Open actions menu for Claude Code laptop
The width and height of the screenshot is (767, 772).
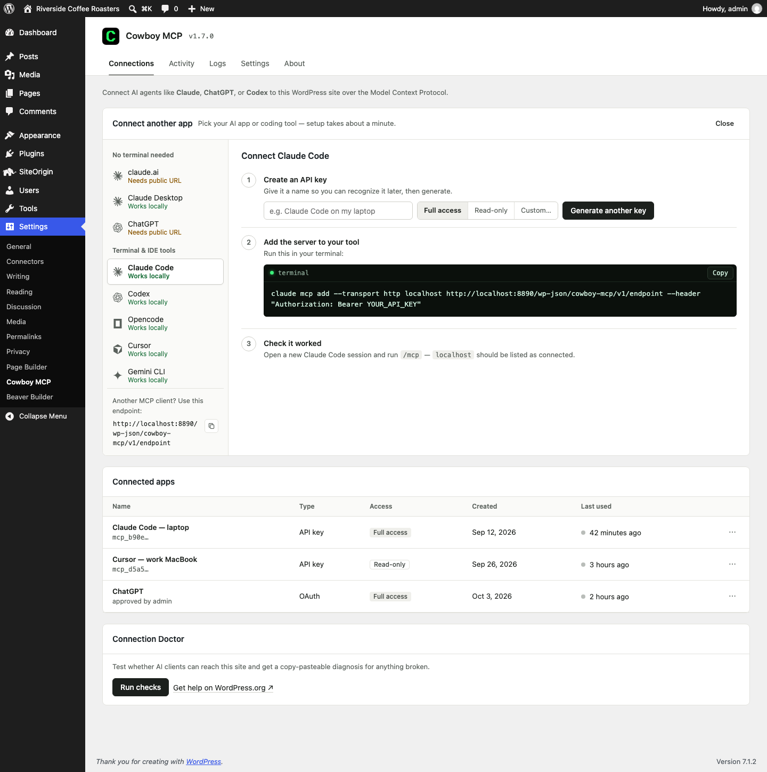click(x=732, y=532)
